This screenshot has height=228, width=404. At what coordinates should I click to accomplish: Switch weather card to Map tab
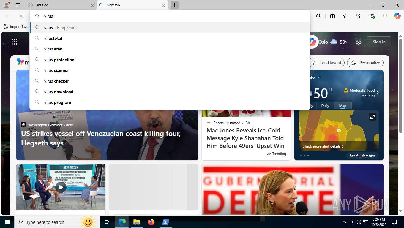point(343,105)
